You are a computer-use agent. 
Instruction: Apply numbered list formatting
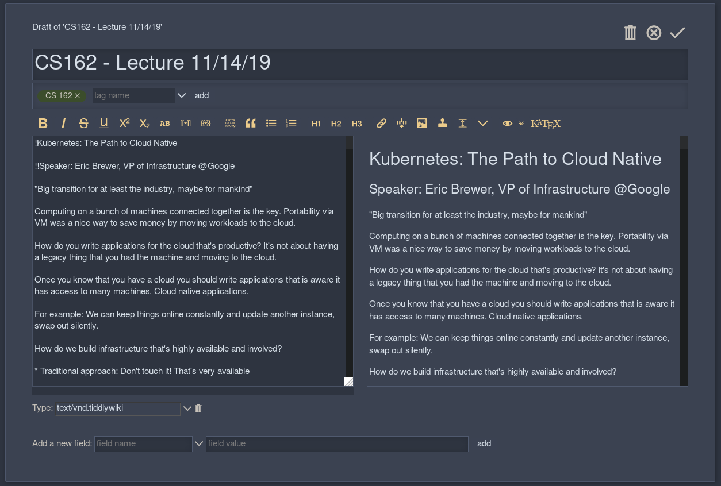[292, 123]
